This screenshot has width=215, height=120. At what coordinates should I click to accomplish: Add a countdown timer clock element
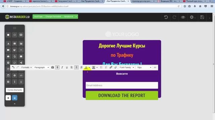[x=14, y=75]
